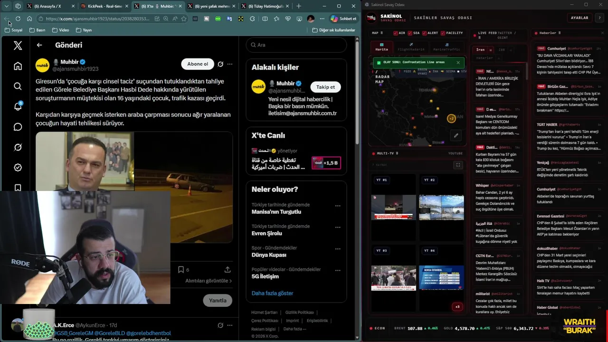Image resolution: width=608 pixels, height=342 pixels.
Task: Open Edge profile avatar
Action: tap(311, 19)
